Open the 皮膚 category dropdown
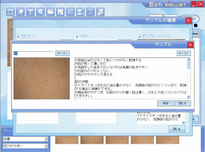This screenshot has width=205, height=152. (x=46, y=139)
